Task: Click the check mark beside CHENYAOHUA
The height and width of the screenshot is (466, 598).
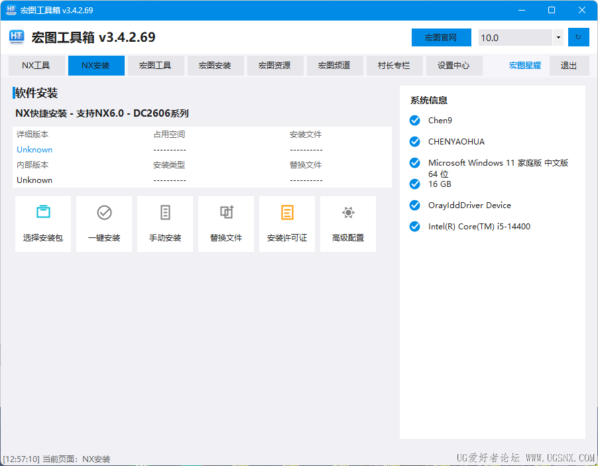Action: (414, 142)
